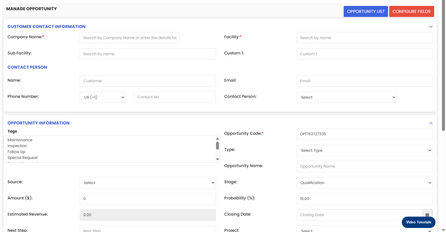Viewport: 446px width, 232px height.
Task: Open the Video Tutorials button
Action: [419, 222]
